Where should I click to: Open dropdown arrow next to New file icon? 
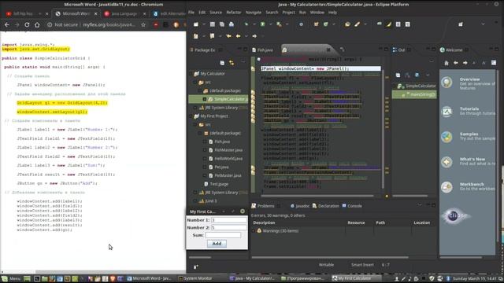(x=204, y=24)
